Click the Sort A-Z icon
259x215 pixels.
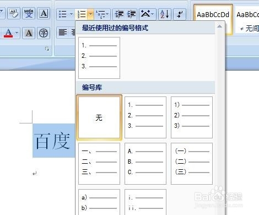tap(165, 14)
